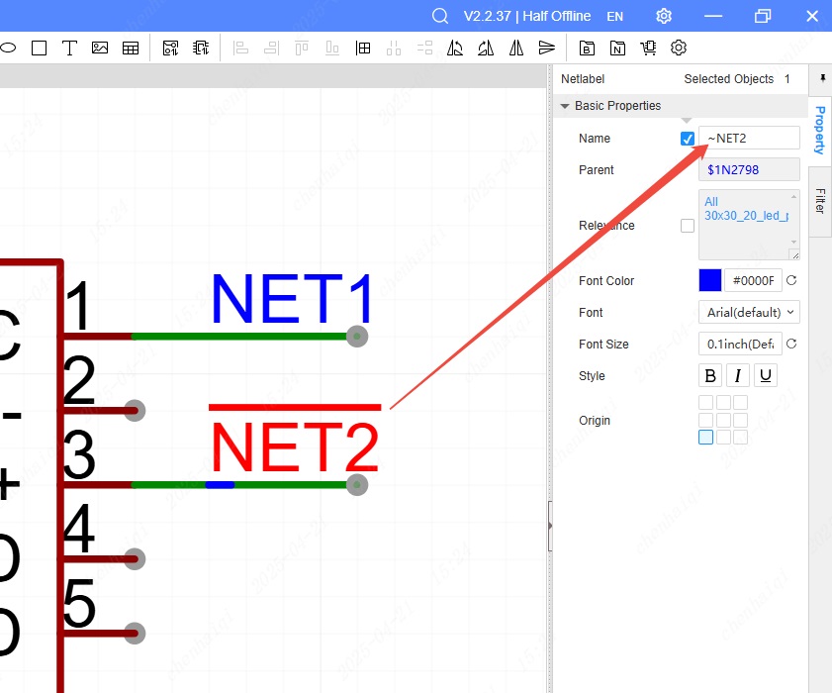Toggle the Name visibility checkbox
The height and width of the screenshot is (693, 832).
click(688, 139)
